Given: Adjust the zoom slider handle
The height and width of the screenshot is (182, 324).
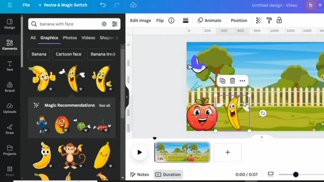Looking at the screenshot, I should click(x=296, y=174).
